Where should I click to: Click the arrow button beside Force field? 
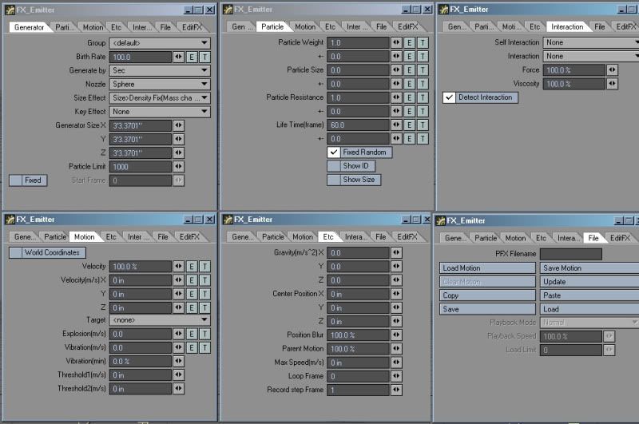coord(612,70)
